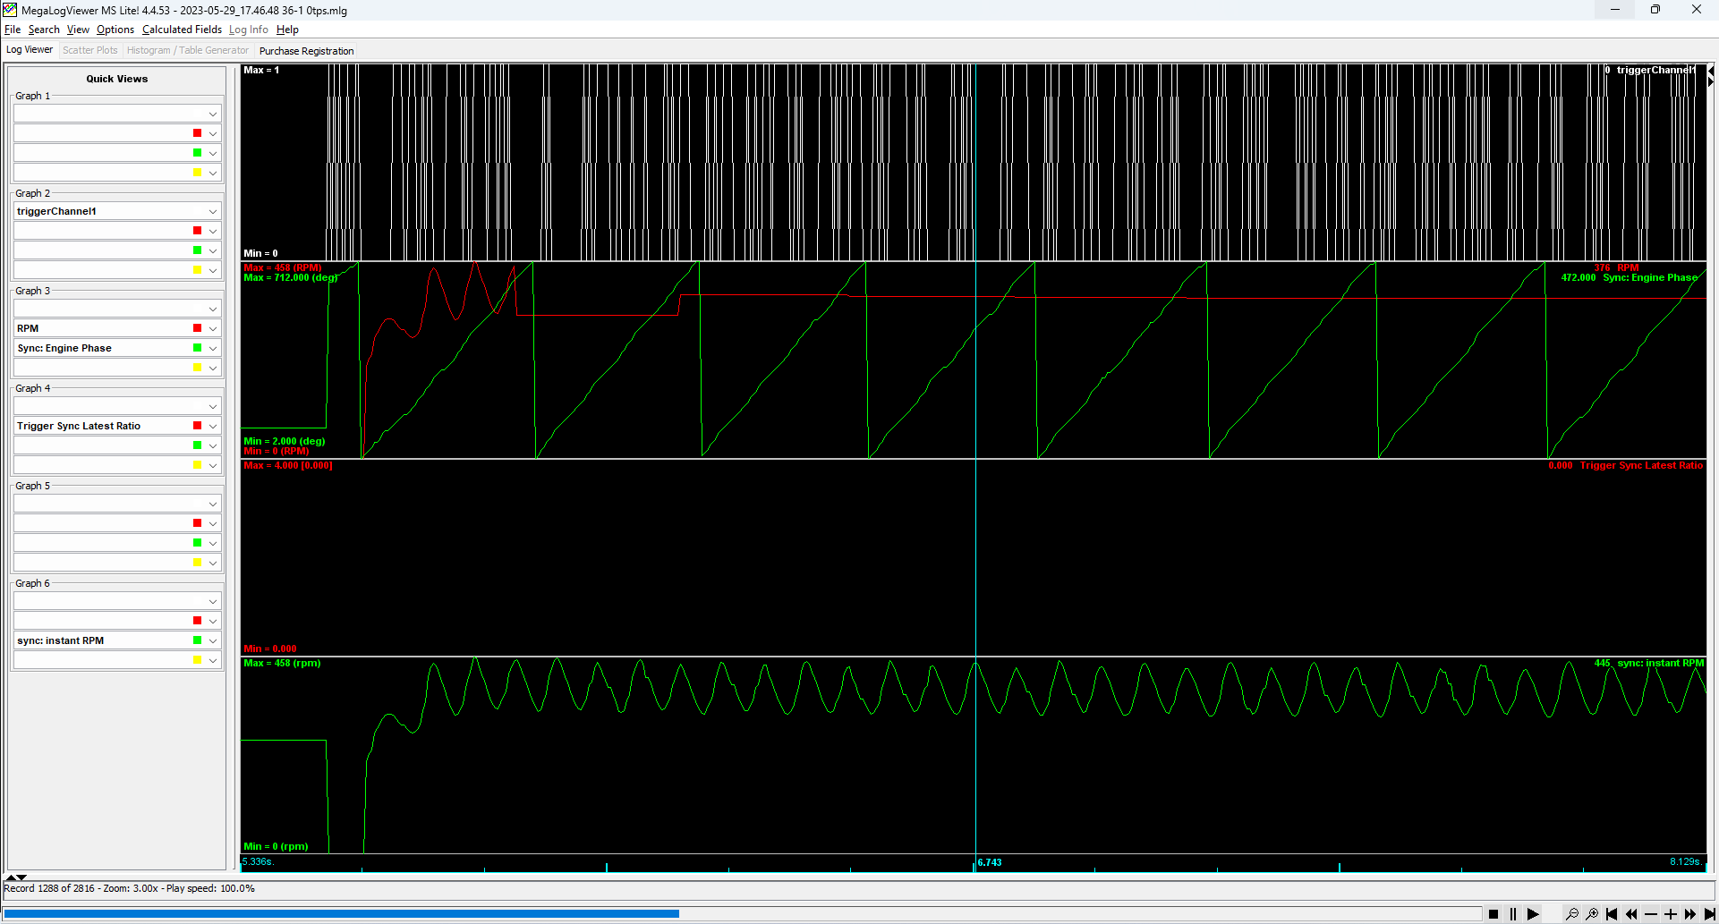Click the '5.336s' start time label
The width and height of the screenshot is (1719, 924).
point(259,861)
